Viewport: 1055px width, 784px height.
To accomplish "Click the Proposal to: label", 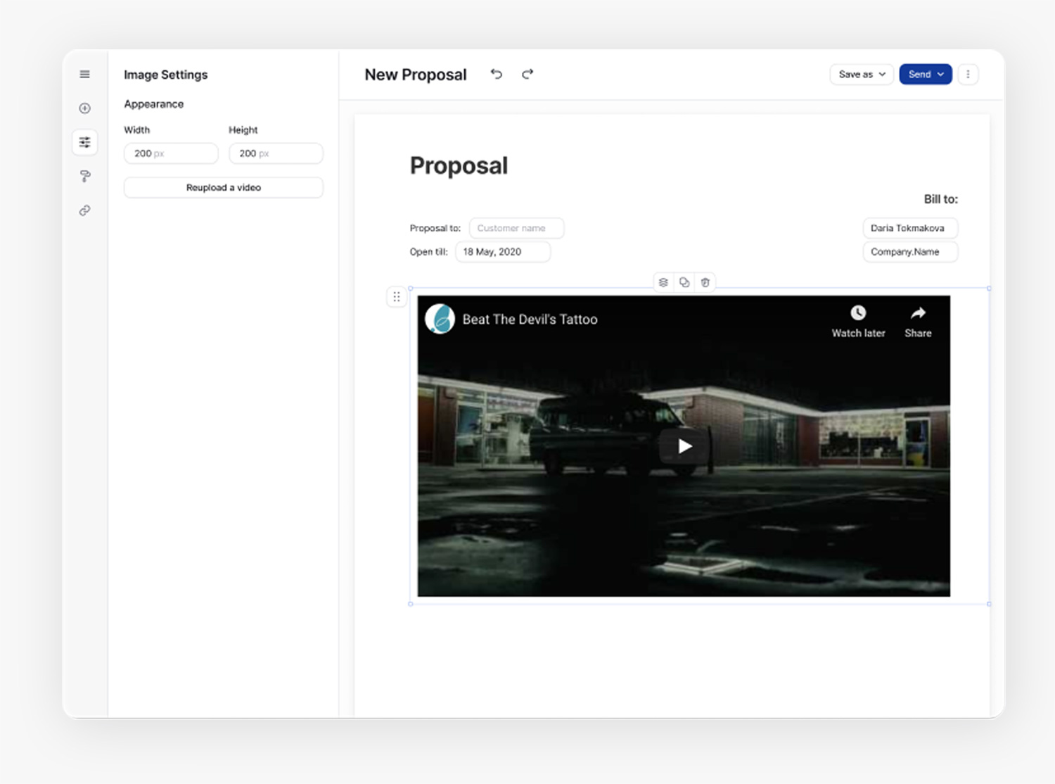I will [x=435, y=228].
